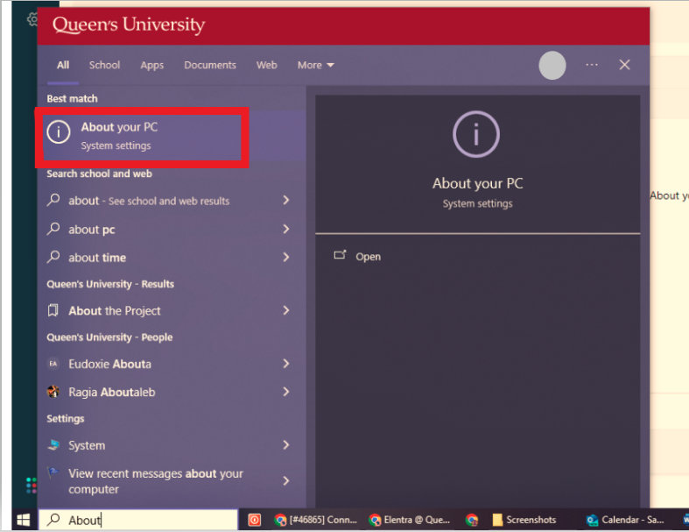Switch to the All tab

tap(63, 65)
